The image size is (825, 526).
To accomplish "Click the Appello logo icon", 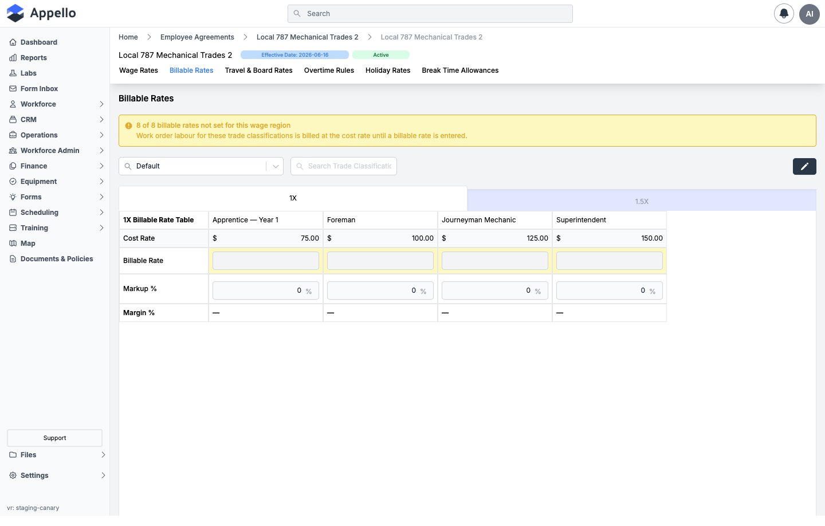I will (15, 13).
